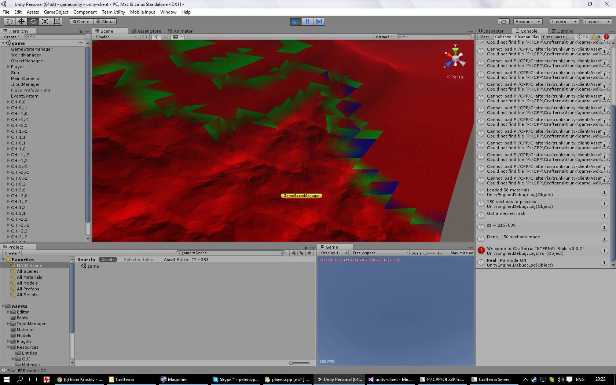Viewport: 616px width, 385px height.
Task: Select the Rotate tool
Action: (x=33, y=22)
